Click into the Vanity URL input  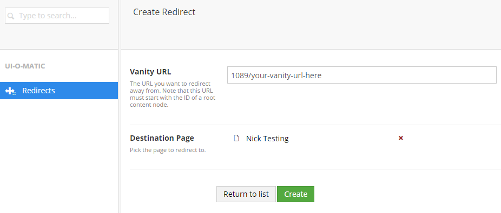click(x=362, y=75)
